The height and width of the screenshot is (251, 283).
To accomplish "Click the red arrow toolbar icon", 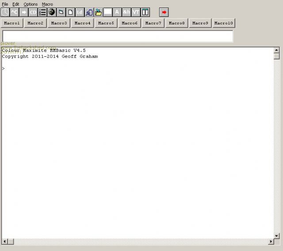I will coord(164,12).
